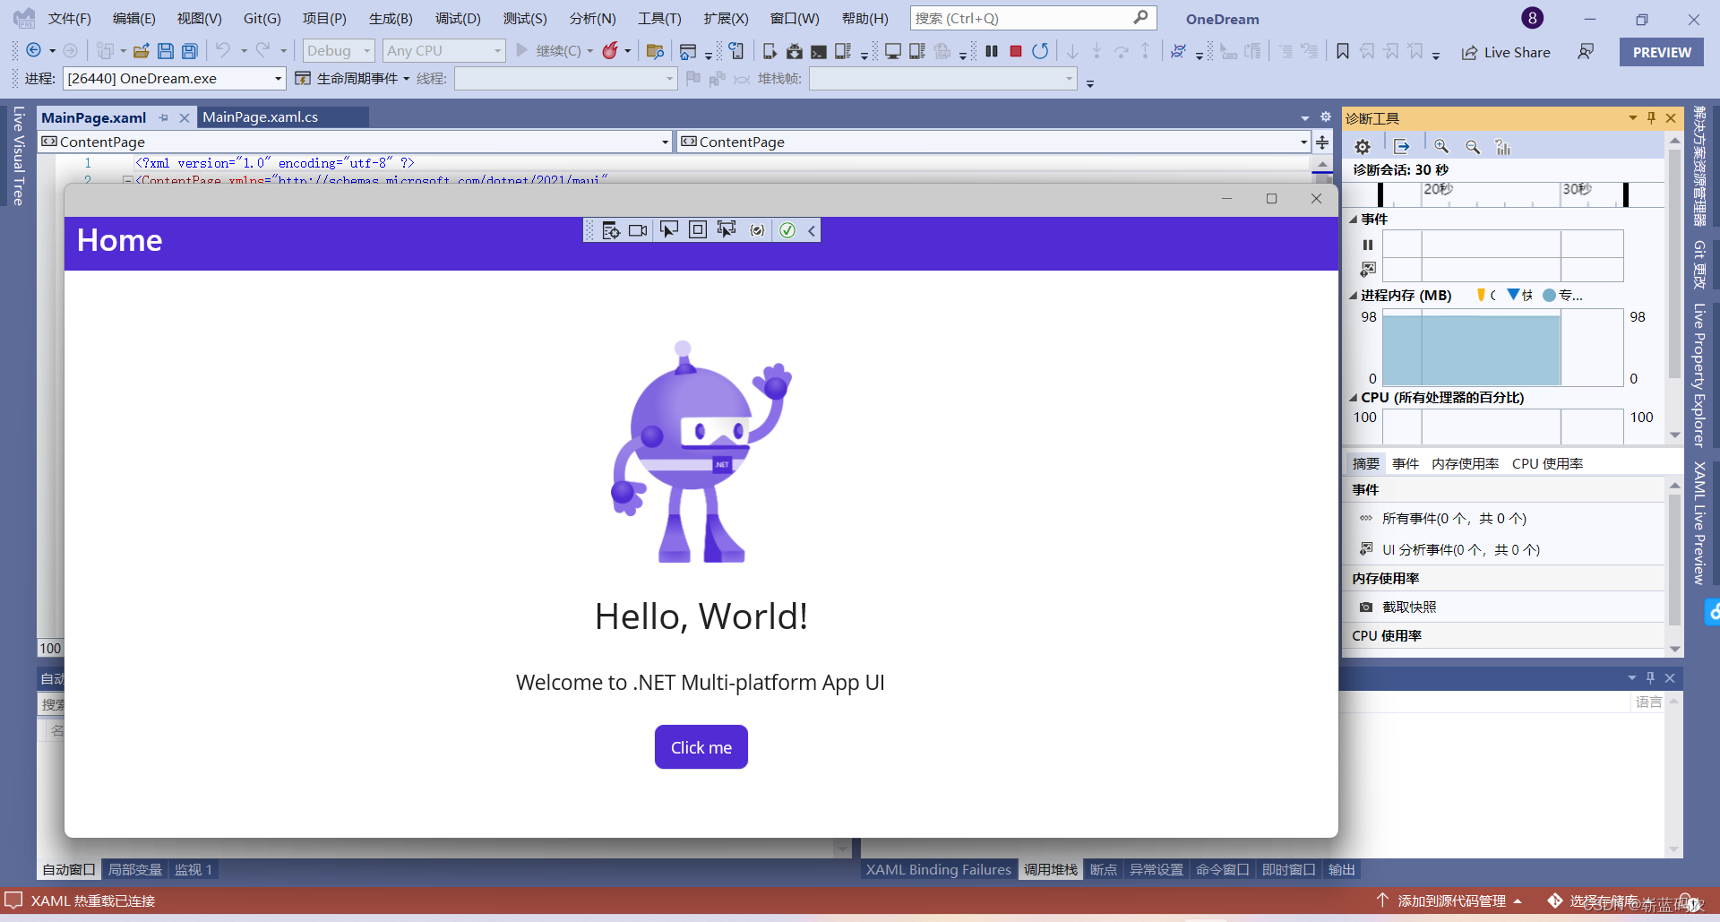The width and height of the screenshot is (1720, 922).
Task: Toggle pin on MainPage.xaml tab
Action: coord(164,117)
